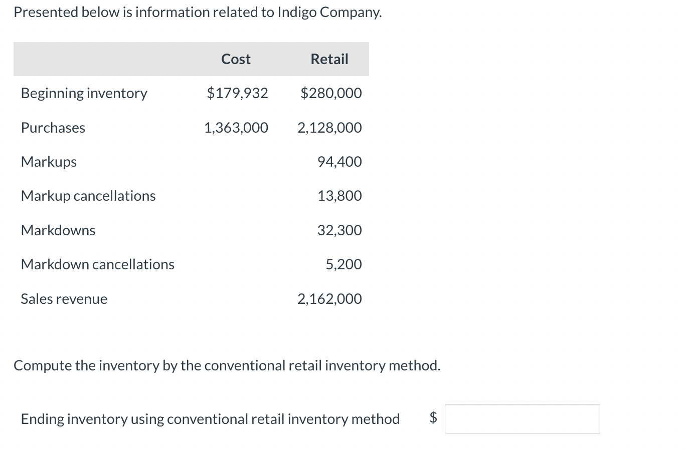Click the Purchases row label
The width and height of the screenshot is (685, 451).
[53, 128]
